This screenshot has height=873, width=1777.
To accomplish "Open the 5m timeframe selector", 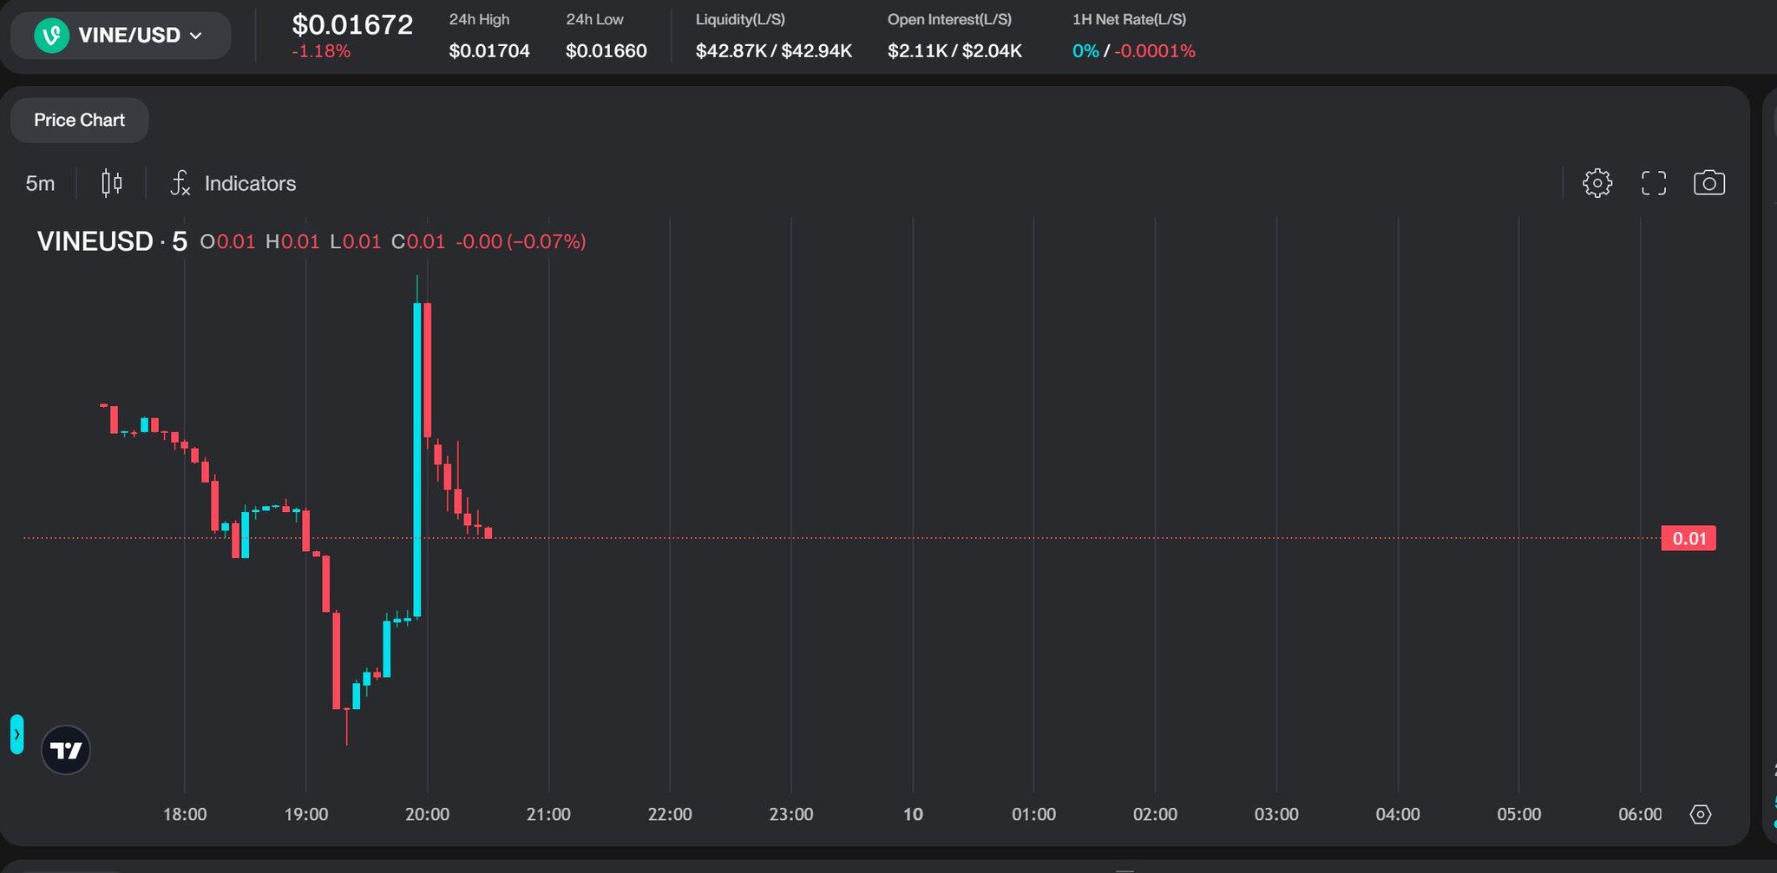I will 40,183.
